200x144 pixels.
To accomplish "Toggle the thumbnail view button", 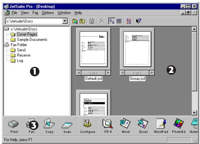I will [x=112, y=21].
